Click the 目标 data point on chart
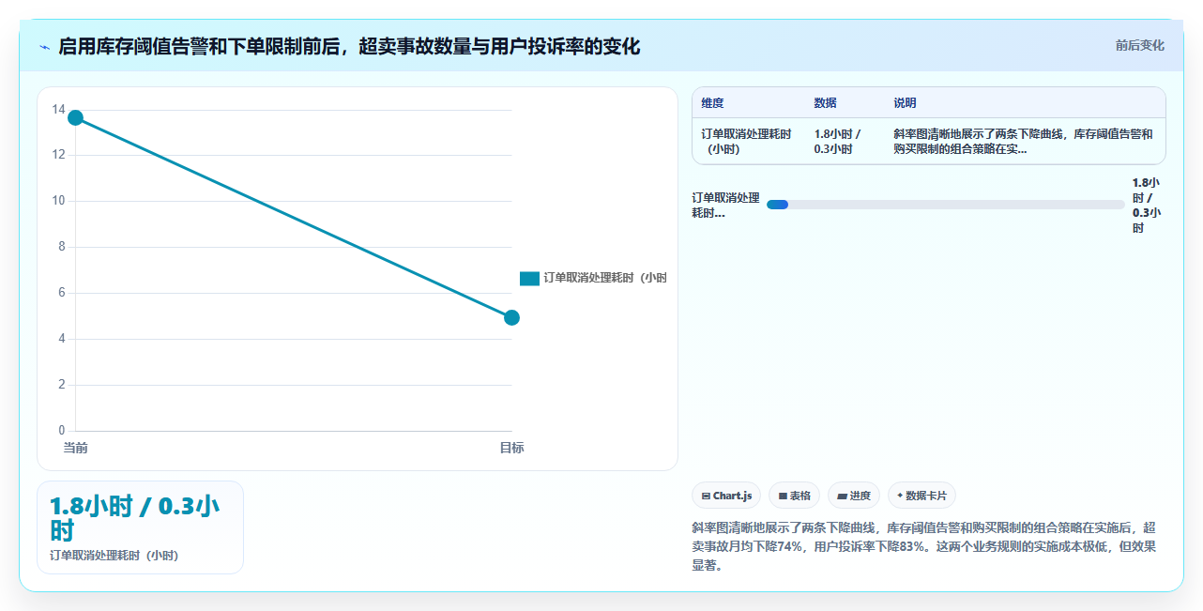Screen dimensions: 1203x611 [x=511, y=317]
